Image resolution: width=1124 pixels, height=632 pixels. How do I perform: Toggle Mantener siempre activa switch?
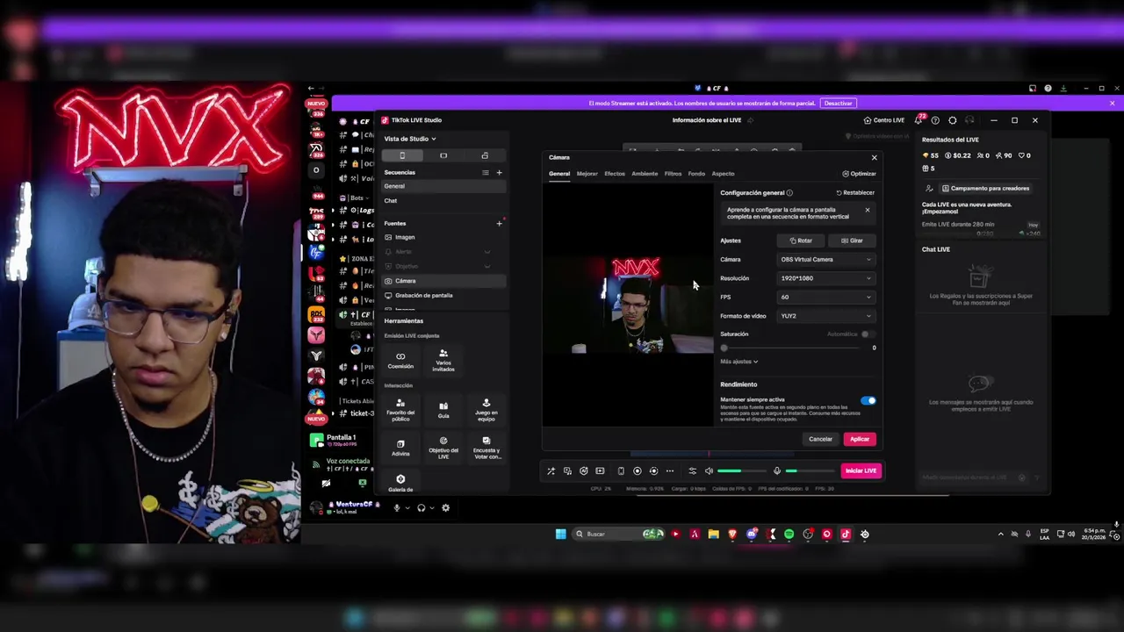click(x=868, y=400)
